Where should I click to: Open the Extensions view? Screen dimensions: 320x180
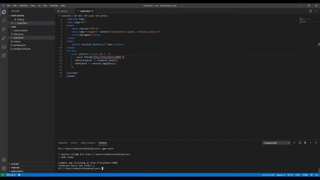[3, 55]
